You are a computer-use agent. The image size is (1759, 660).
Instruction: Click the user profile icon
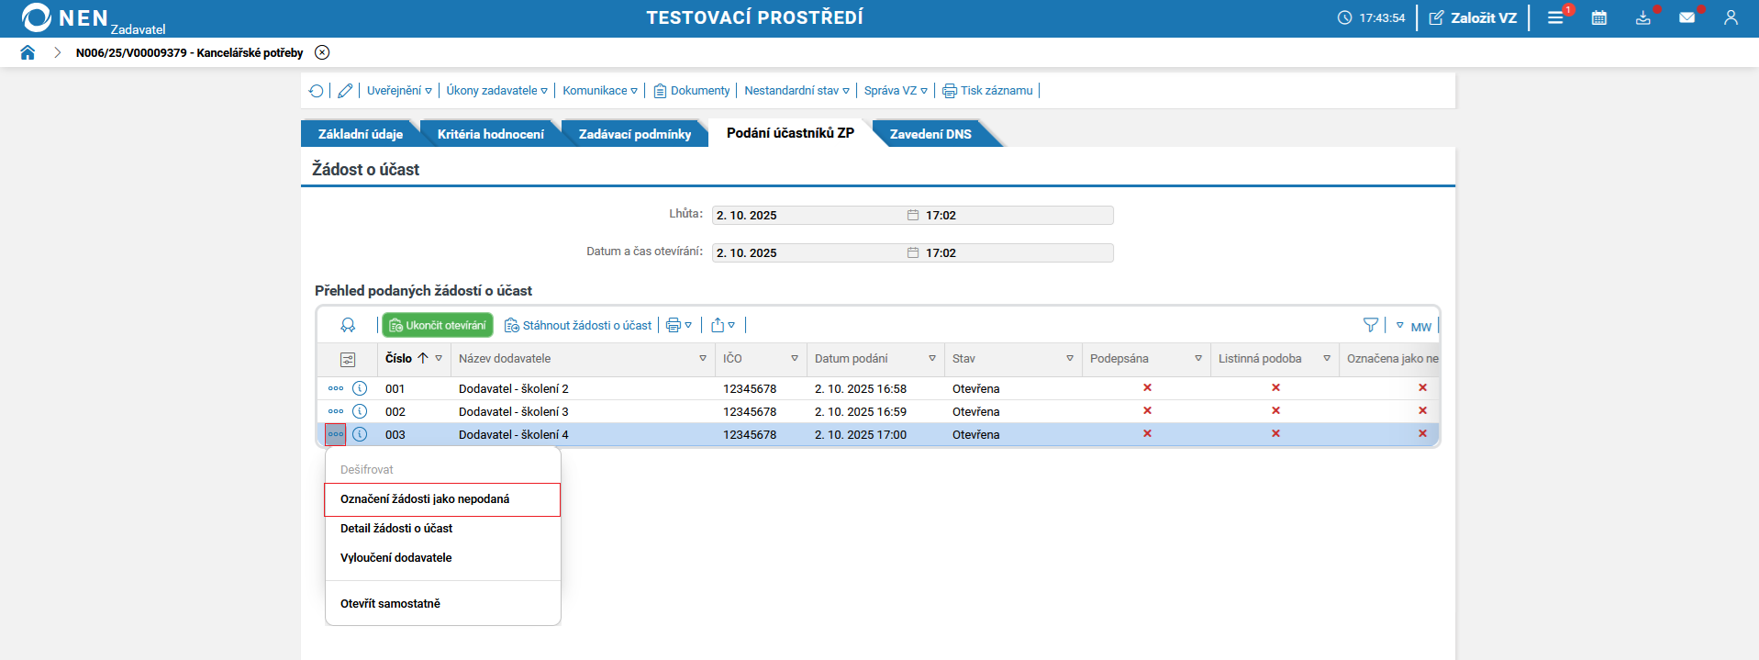click(x=1731, y=17)
